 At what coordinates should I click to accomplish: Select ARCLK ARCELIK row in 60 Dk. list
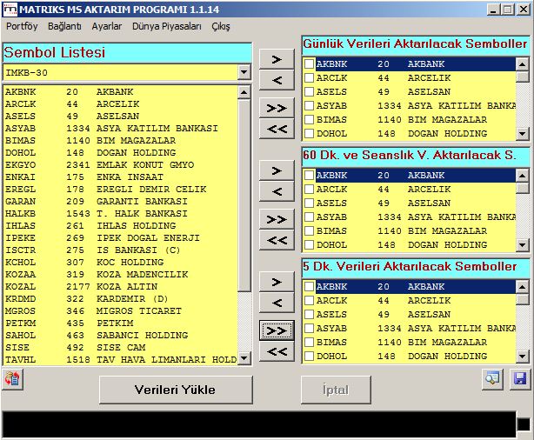coord(416,189)
